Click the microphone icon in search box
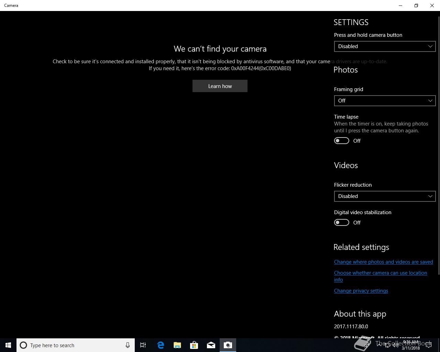Screen dimensions: 440x352 [x=128, y=345]
